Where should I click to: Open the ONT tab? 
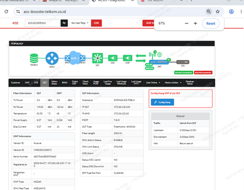(27, 83)
